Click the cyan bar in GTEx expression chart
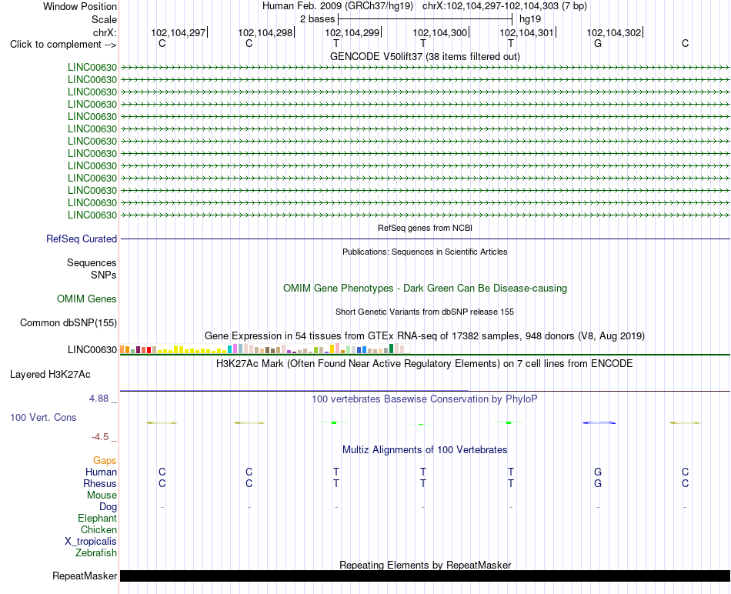 (x=230, y=349)
